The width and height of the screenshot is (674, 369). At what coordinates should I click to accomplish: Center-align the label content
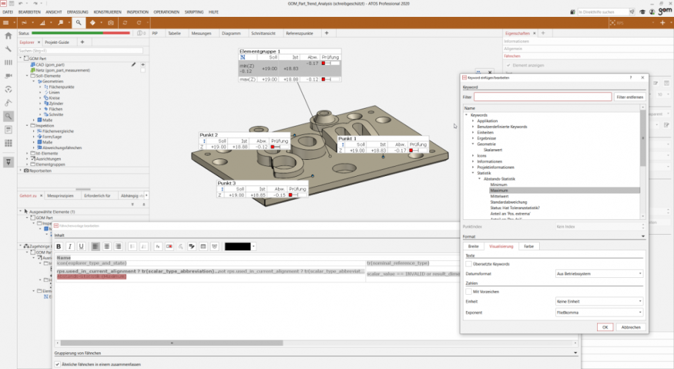(107, 246)
